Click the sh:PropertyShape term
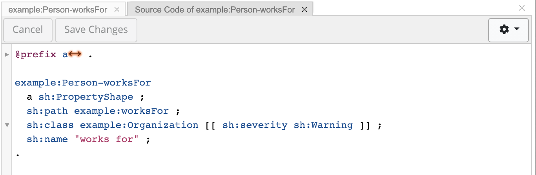This screenshot has height=175, width=536. (86, 97)
